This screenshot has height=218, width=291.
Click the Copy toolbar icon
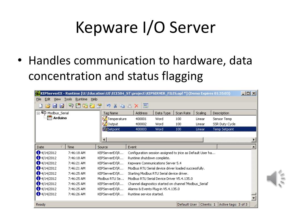point(122,106)
